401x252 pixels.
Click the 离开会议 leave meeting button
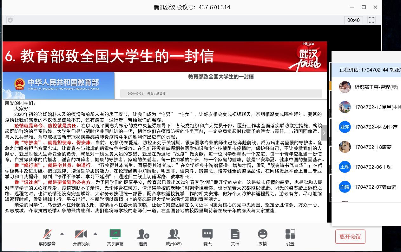point(350,236)
